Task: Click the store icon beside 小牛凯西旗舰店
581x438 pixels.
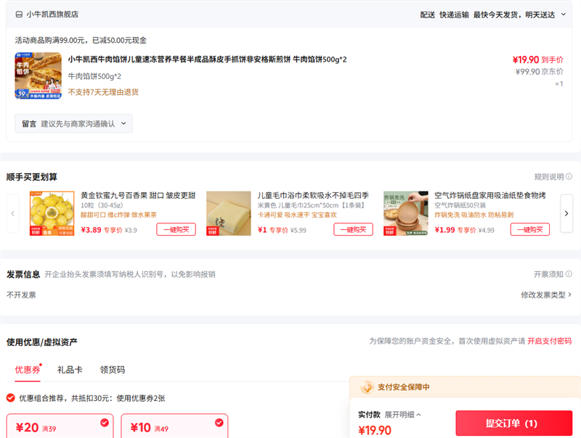Action: 19,15
